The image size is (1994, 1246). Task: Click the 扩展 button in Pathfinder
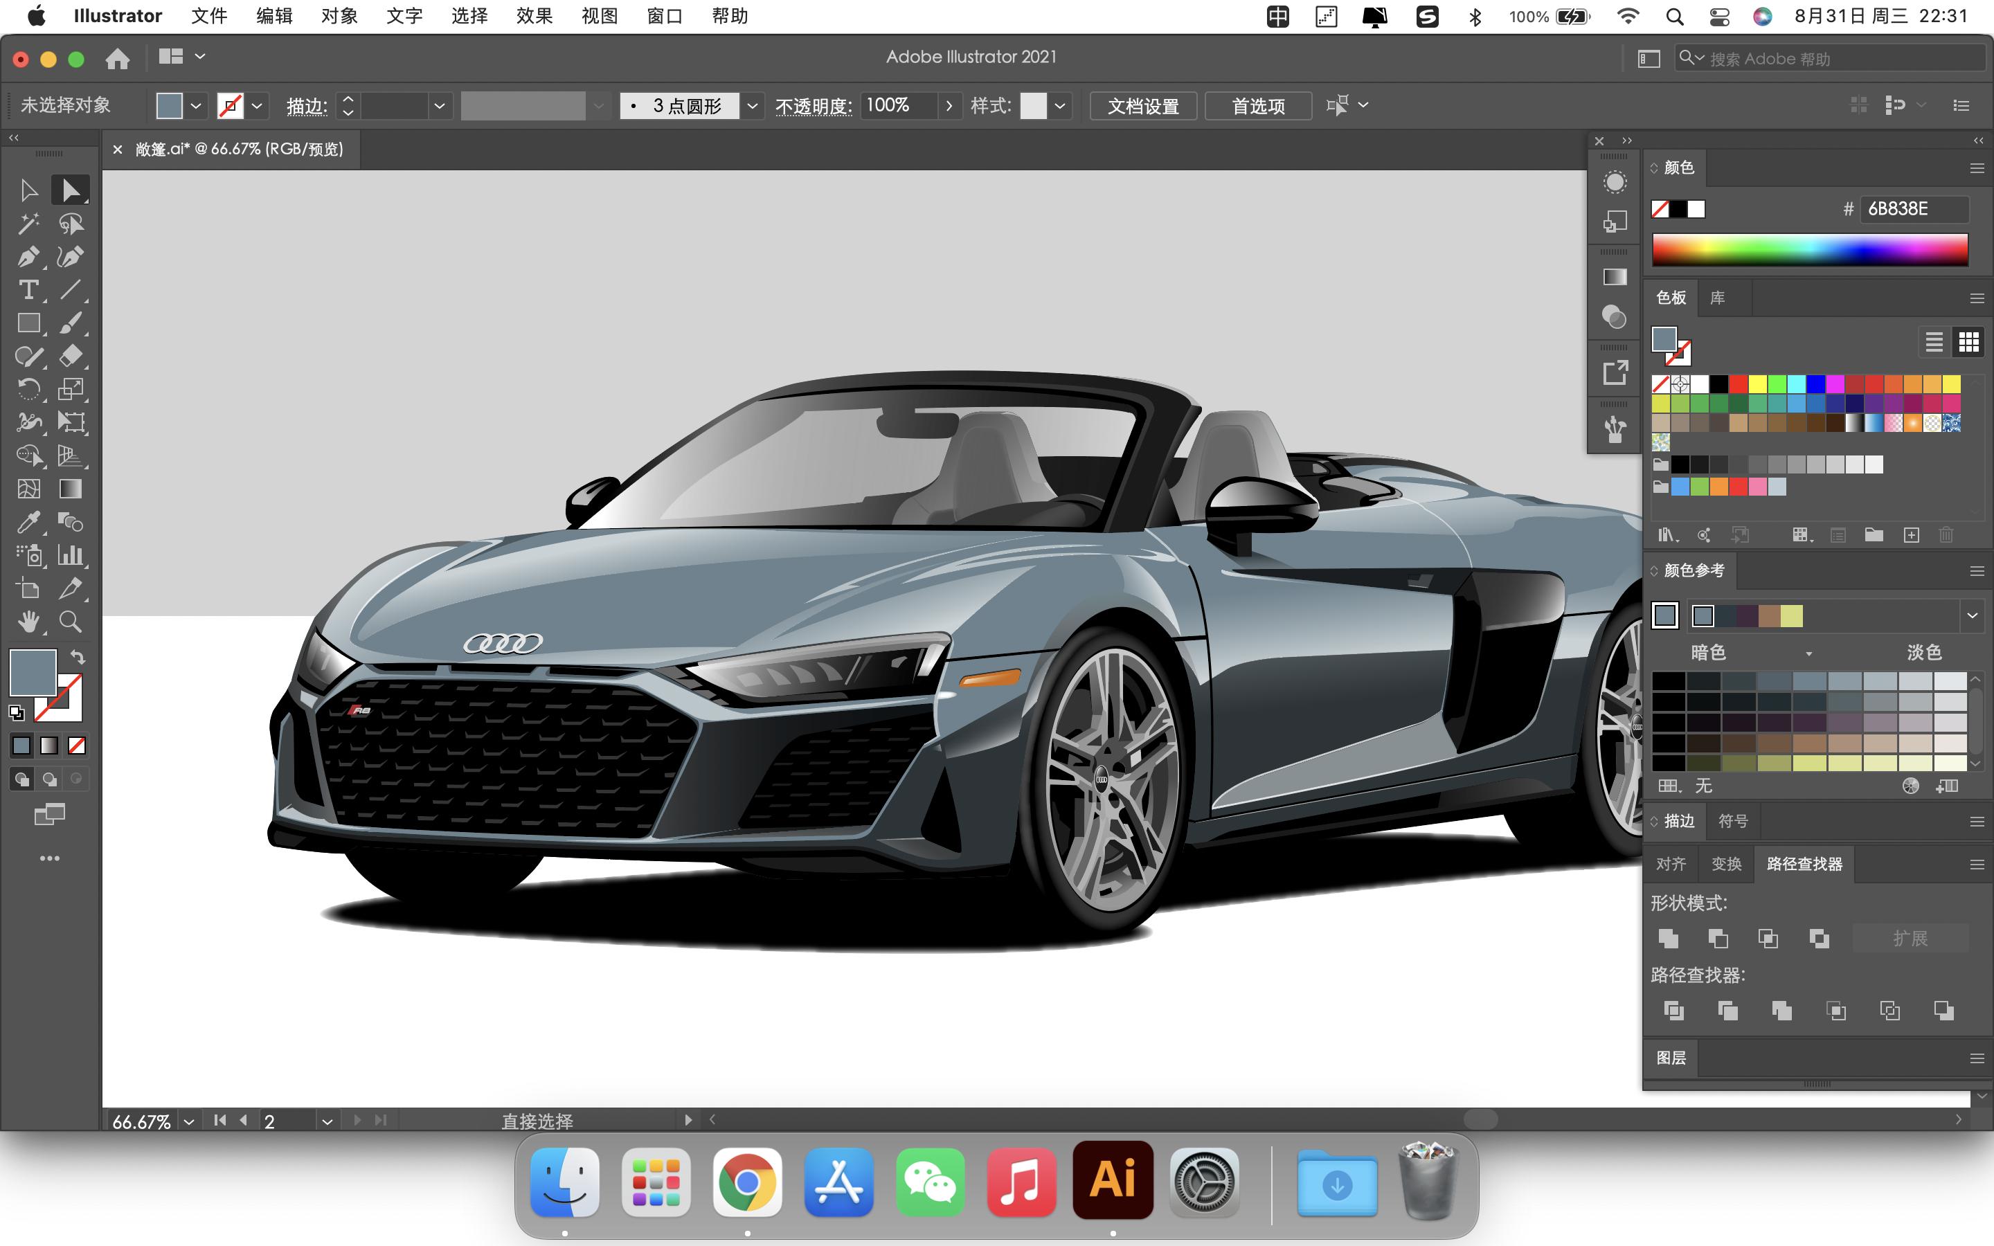click(1910, 938)
